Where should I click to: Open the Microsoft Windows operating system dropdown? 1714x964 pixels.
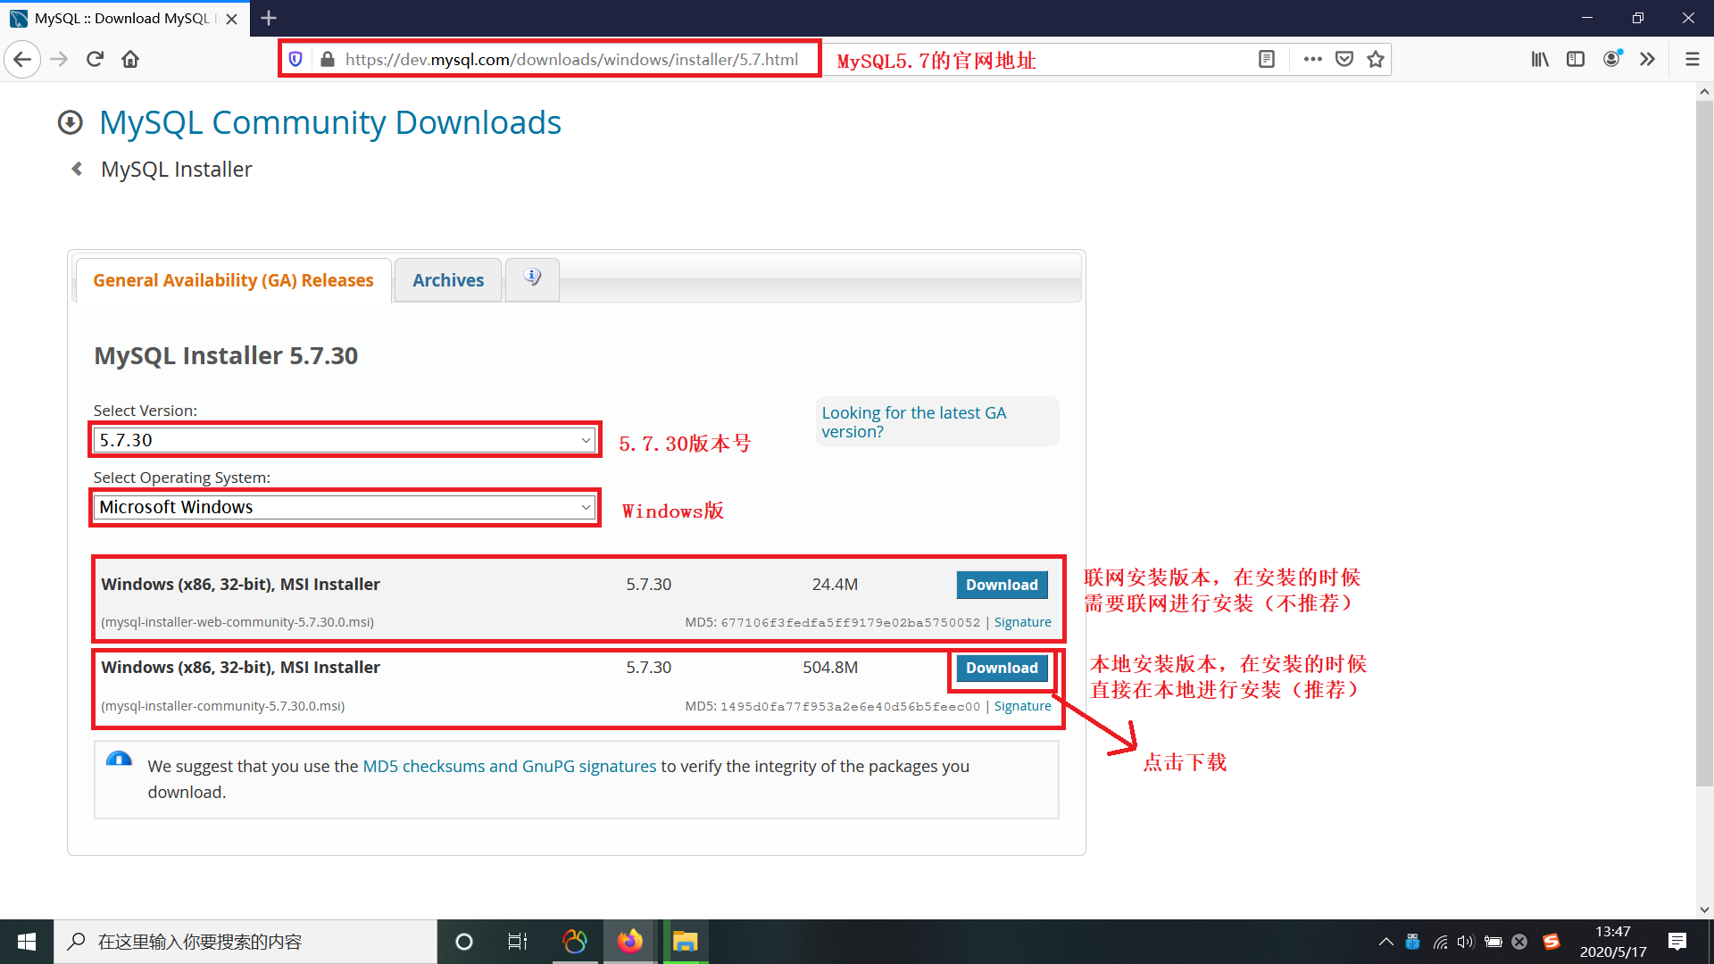pyautogui.click(x=345, y=507)
